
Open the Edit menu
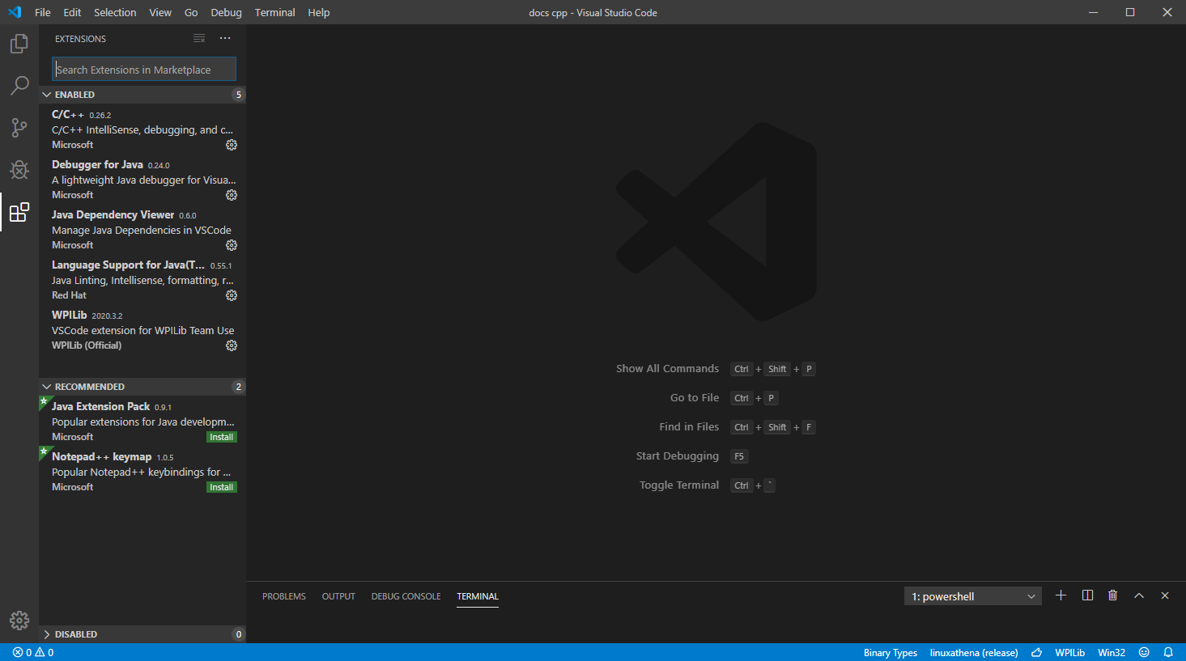72,12
